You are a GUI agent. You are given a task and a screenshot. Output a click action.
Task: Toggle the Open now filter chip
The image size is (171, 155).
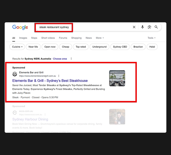pyautogui.click(x=50, y=47)
